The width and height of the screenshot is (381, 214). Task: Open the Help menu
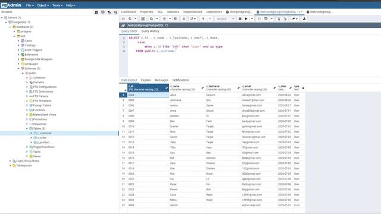coord(70,5)
